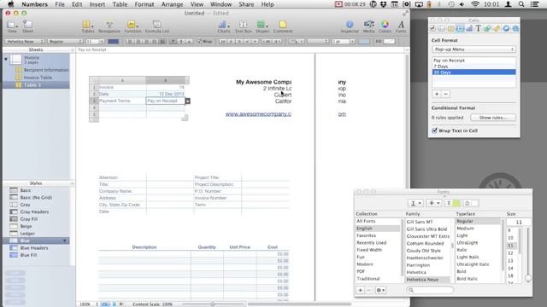Click Show rules button

(x=492, y=118)
